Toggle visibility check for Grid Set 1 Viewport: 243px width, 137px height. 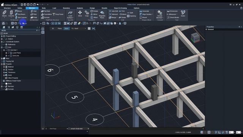pos(6,50)
